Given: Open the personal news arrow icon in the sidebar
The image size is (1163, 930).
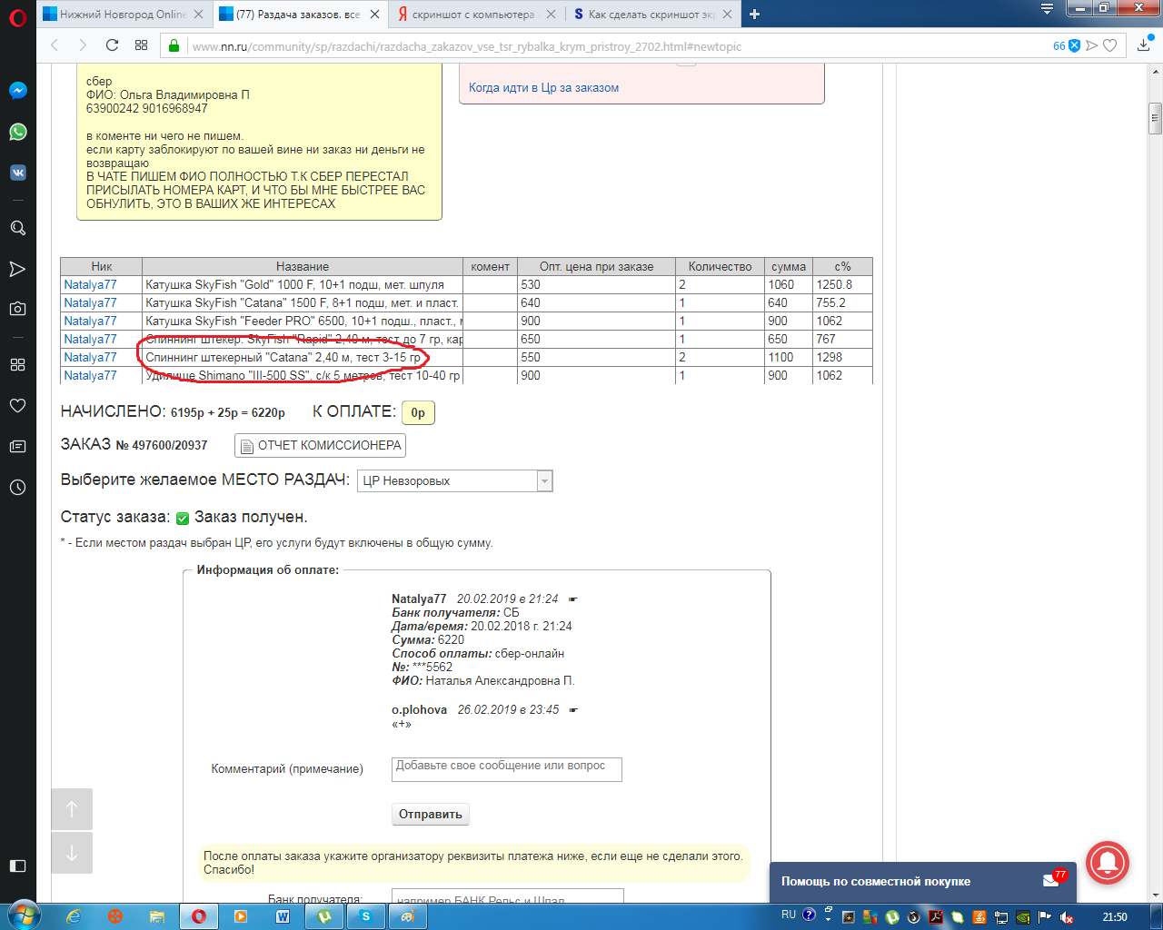Looking at the screenshot, I should coord(17,269).
